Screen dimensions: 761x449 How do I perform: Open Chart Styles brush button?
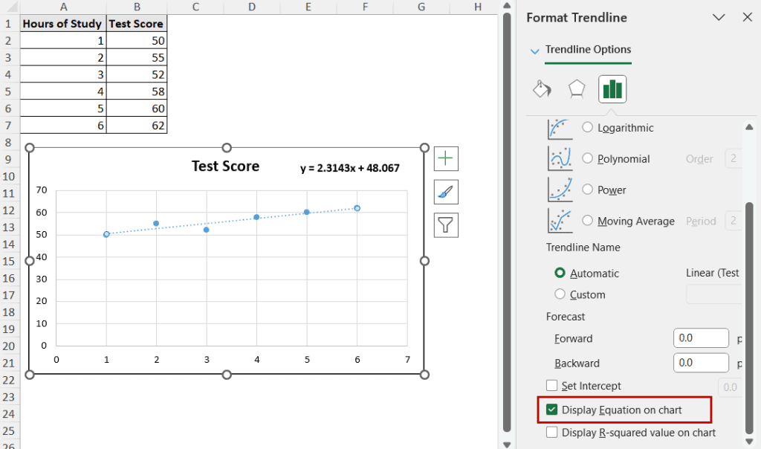(x=446, y=192)
